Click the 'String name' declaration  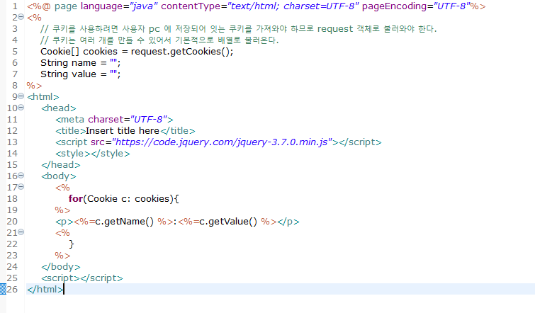pos(68,63)
